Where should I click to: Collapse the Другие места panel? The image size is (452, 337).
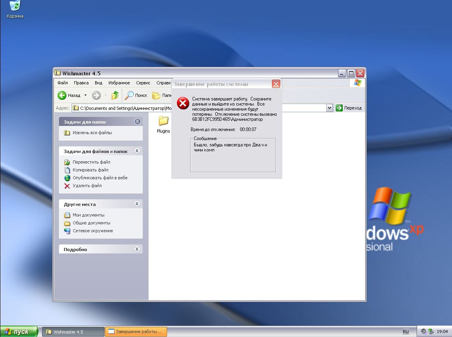coord(137,204)
